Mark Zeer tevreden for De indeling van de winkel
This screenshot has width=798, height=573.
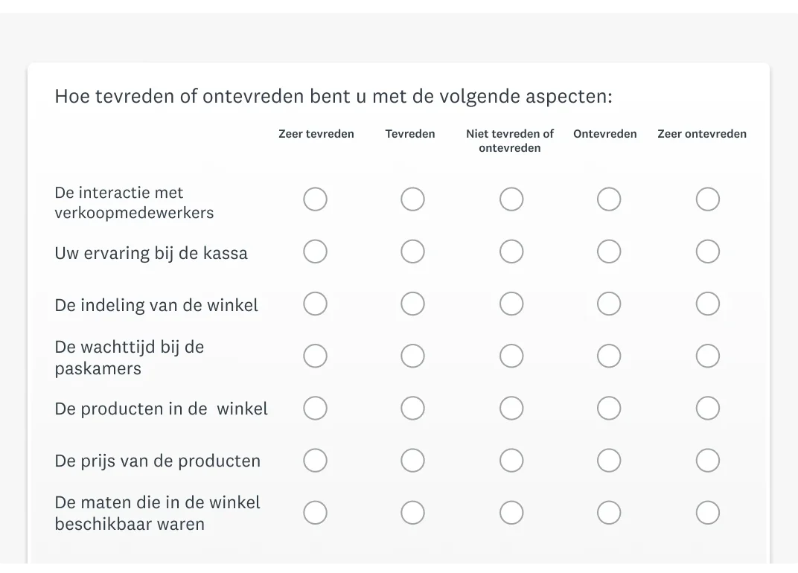tap(315, 304)
